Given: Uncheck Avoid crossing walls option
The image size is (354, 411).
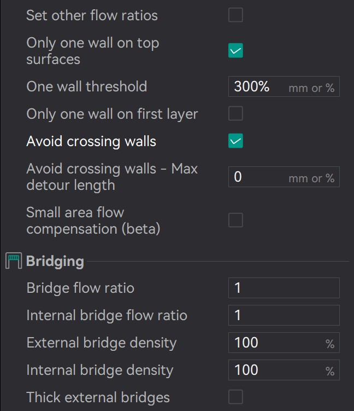Looking at the screenshot, I should (235, 141).
